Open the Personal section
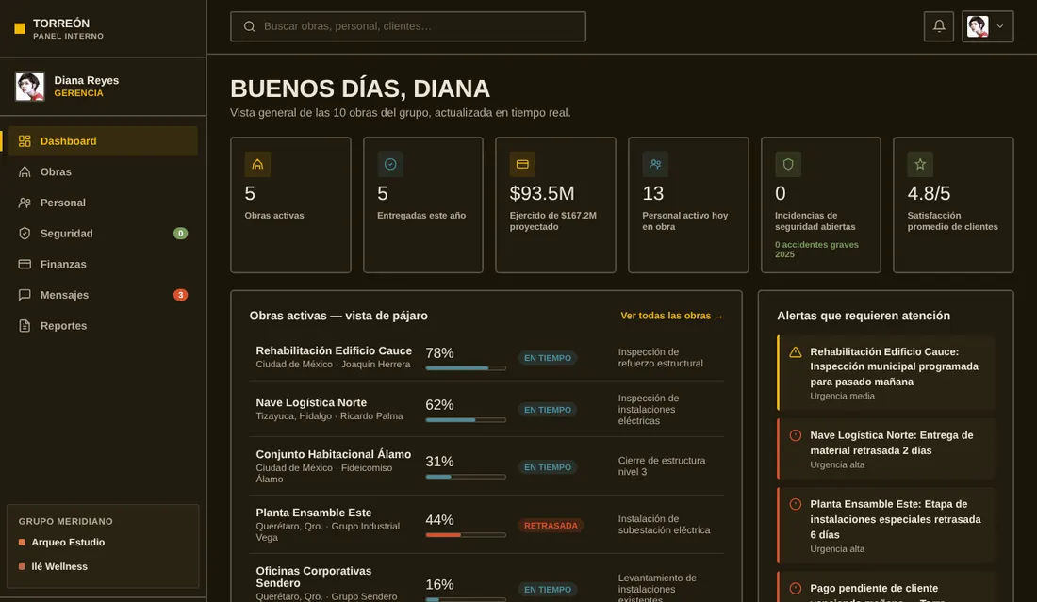The height and width of the screenshot is (602, 1037). pyautogui.click(x=103, y=203)
